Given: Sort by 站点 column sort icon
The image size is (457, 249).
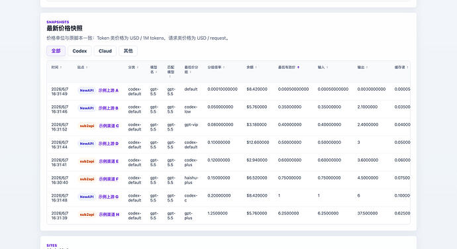Looking at the screenshot, I should tap(87, 68).
